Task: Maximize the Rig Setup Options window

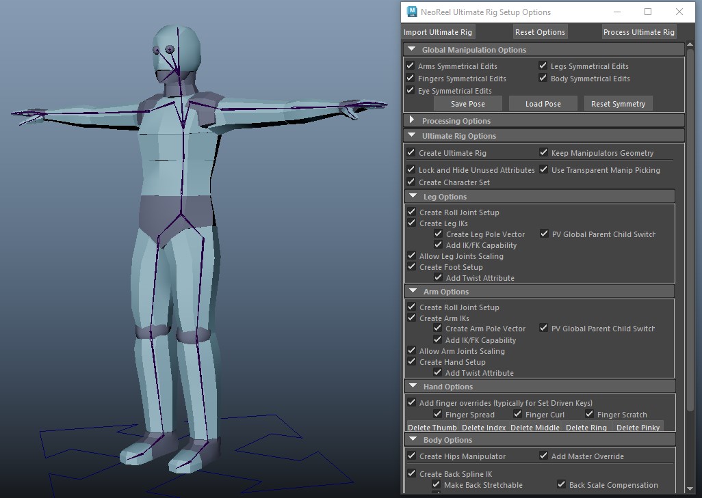Action: pyautogui.click(x=647, y=12)
